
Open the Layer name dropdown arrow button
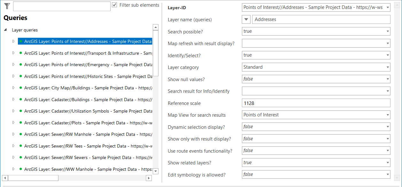coord(246,19)
